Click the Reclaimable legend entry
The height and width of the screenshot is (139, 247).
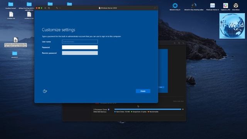tap(153, 112)
